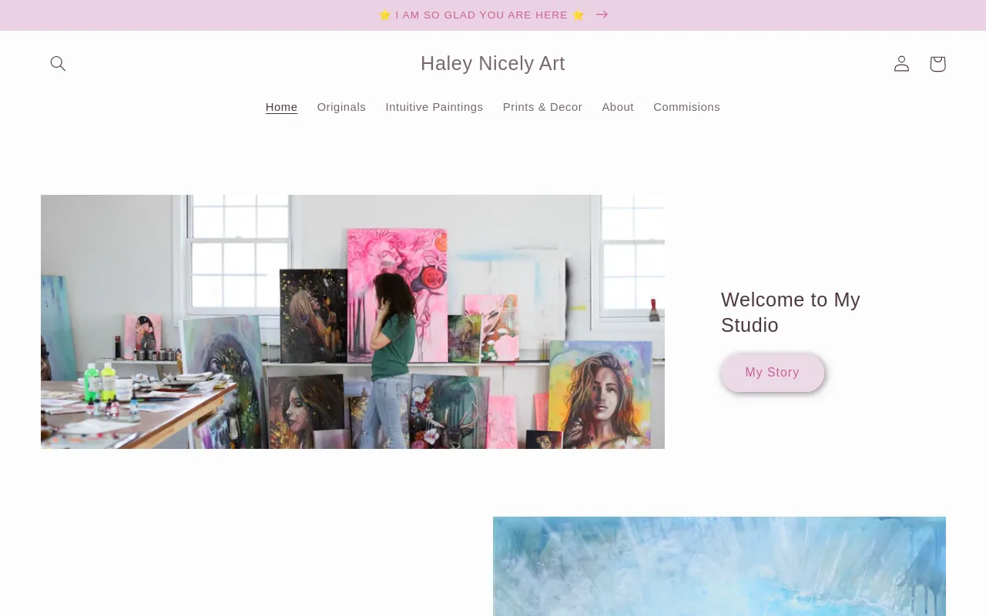Open the Commisions page

point(686,107)
